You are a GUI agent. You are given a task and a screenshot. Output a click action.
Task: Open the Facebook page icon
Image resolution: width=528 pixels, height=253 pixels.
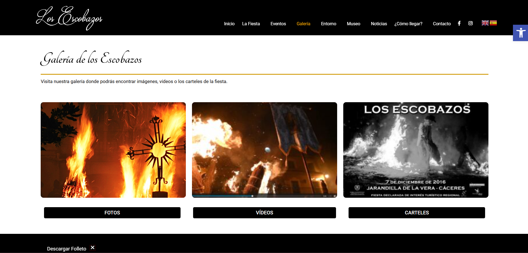tap(459, 23)
